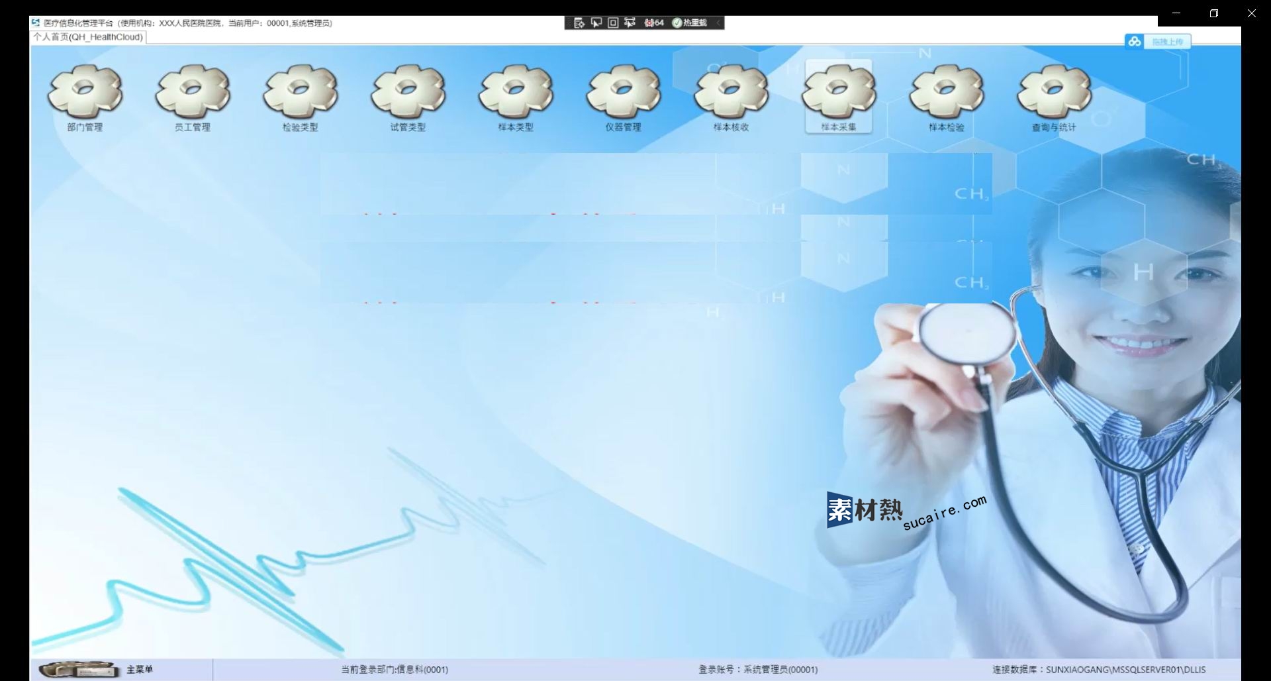This screenshot has width=1271, height=681.
Task: Open the 员工管理 gear icon
Action: [x=193, y=97]
